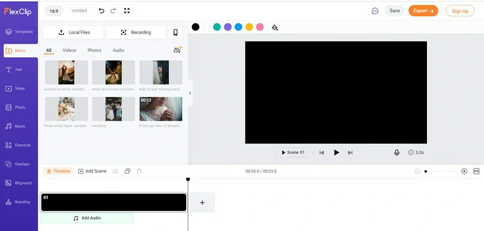Click Add Scene button
Viewport: 484px width, 231px height.
pyautogui.click(x=92, y=171)
